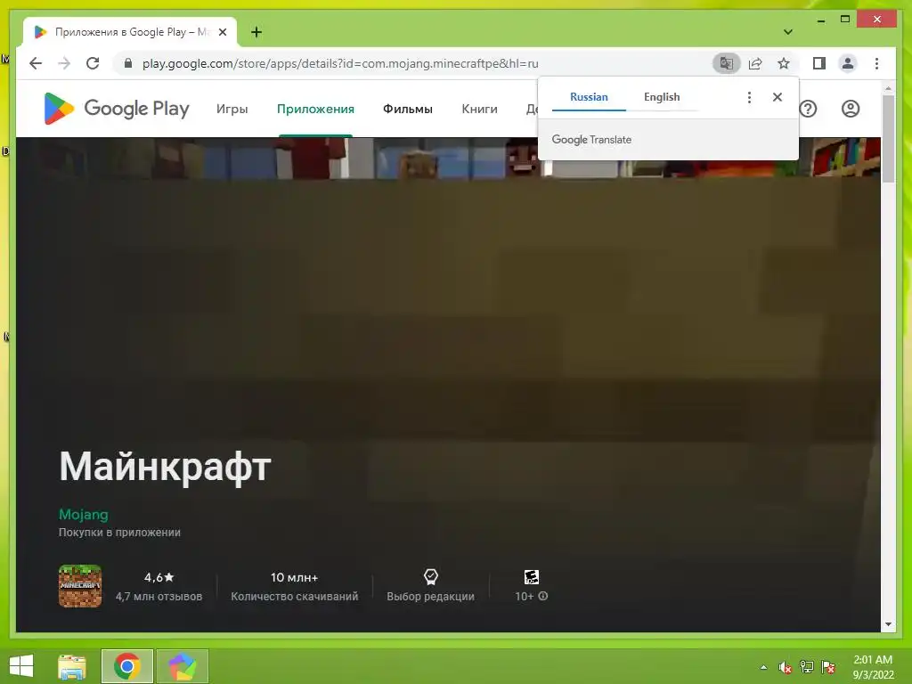912x684 pixels.
Task: Click the padlock site info icon
Action: [128, 63]
